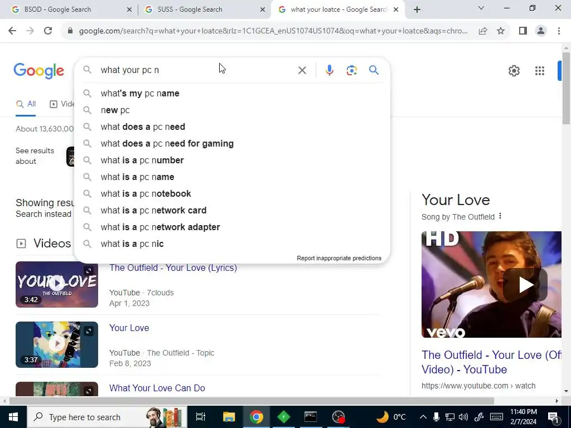
Task: Show hidden system tray icons
Action: [x=423, y=417]
